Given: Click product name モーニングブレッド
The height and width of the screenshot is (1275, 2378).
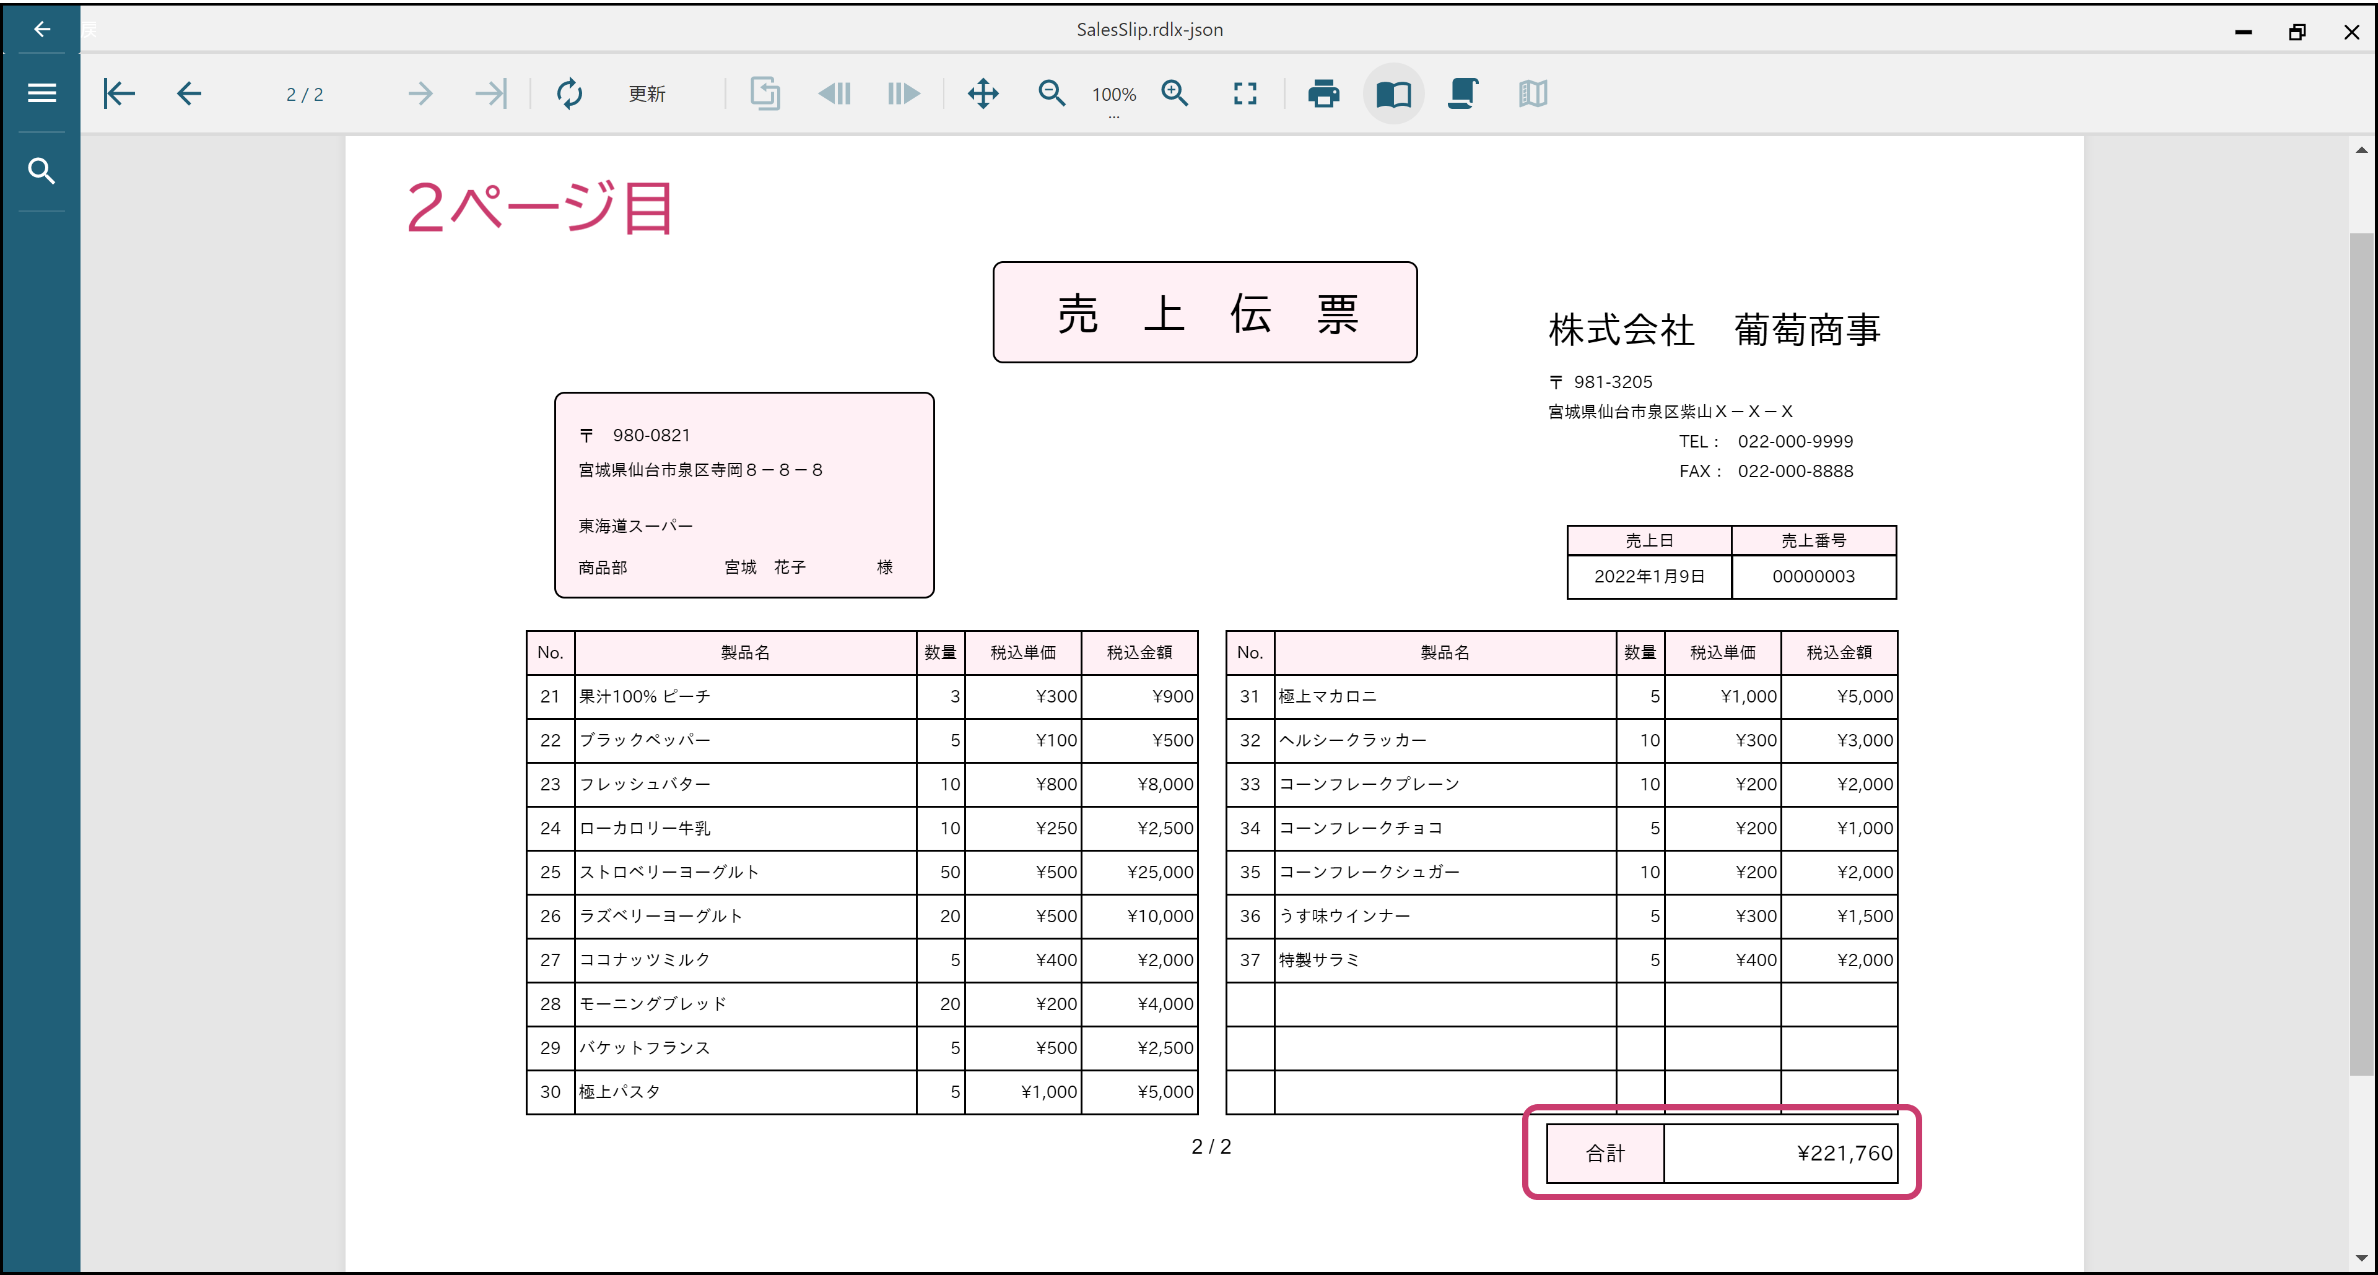Looking at the screenshot, I should (653, 1004).
